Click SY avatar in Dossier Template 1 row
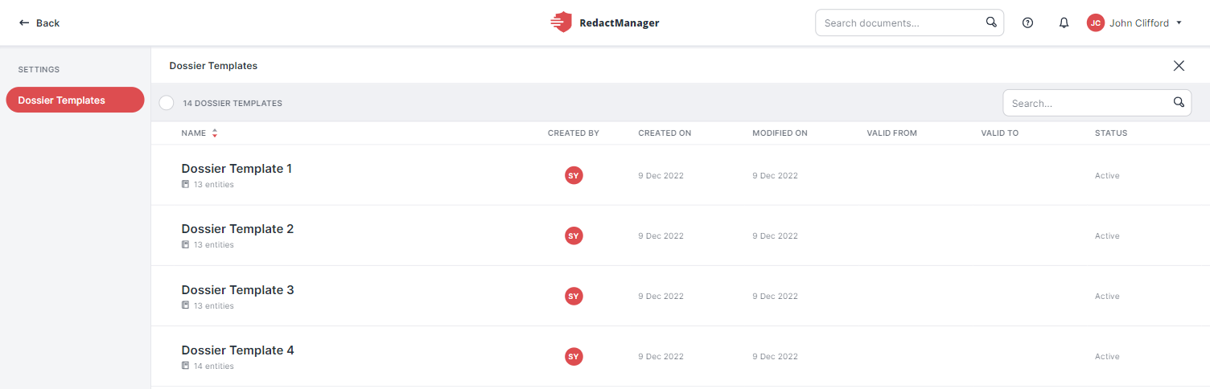Screen dimensions: 1210x389 pyautogui.click(x=574, y=175)
